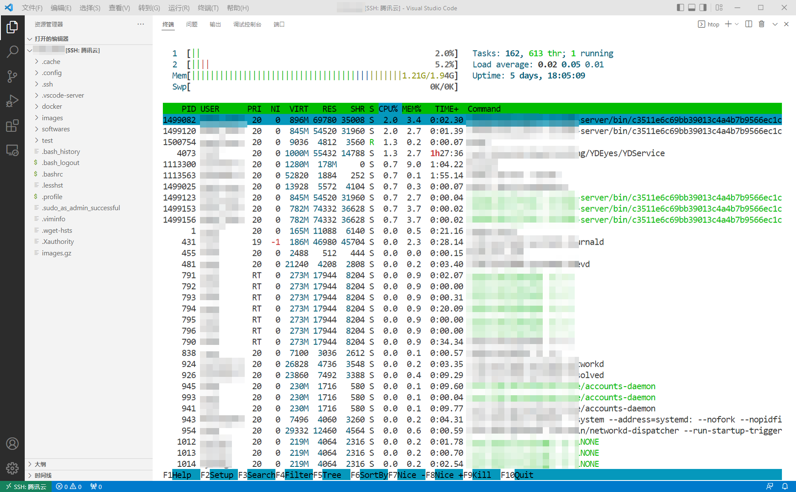Screen dimensions: 796x492
Task: Open the 终端(T) menu
Action: pos(208,8)
